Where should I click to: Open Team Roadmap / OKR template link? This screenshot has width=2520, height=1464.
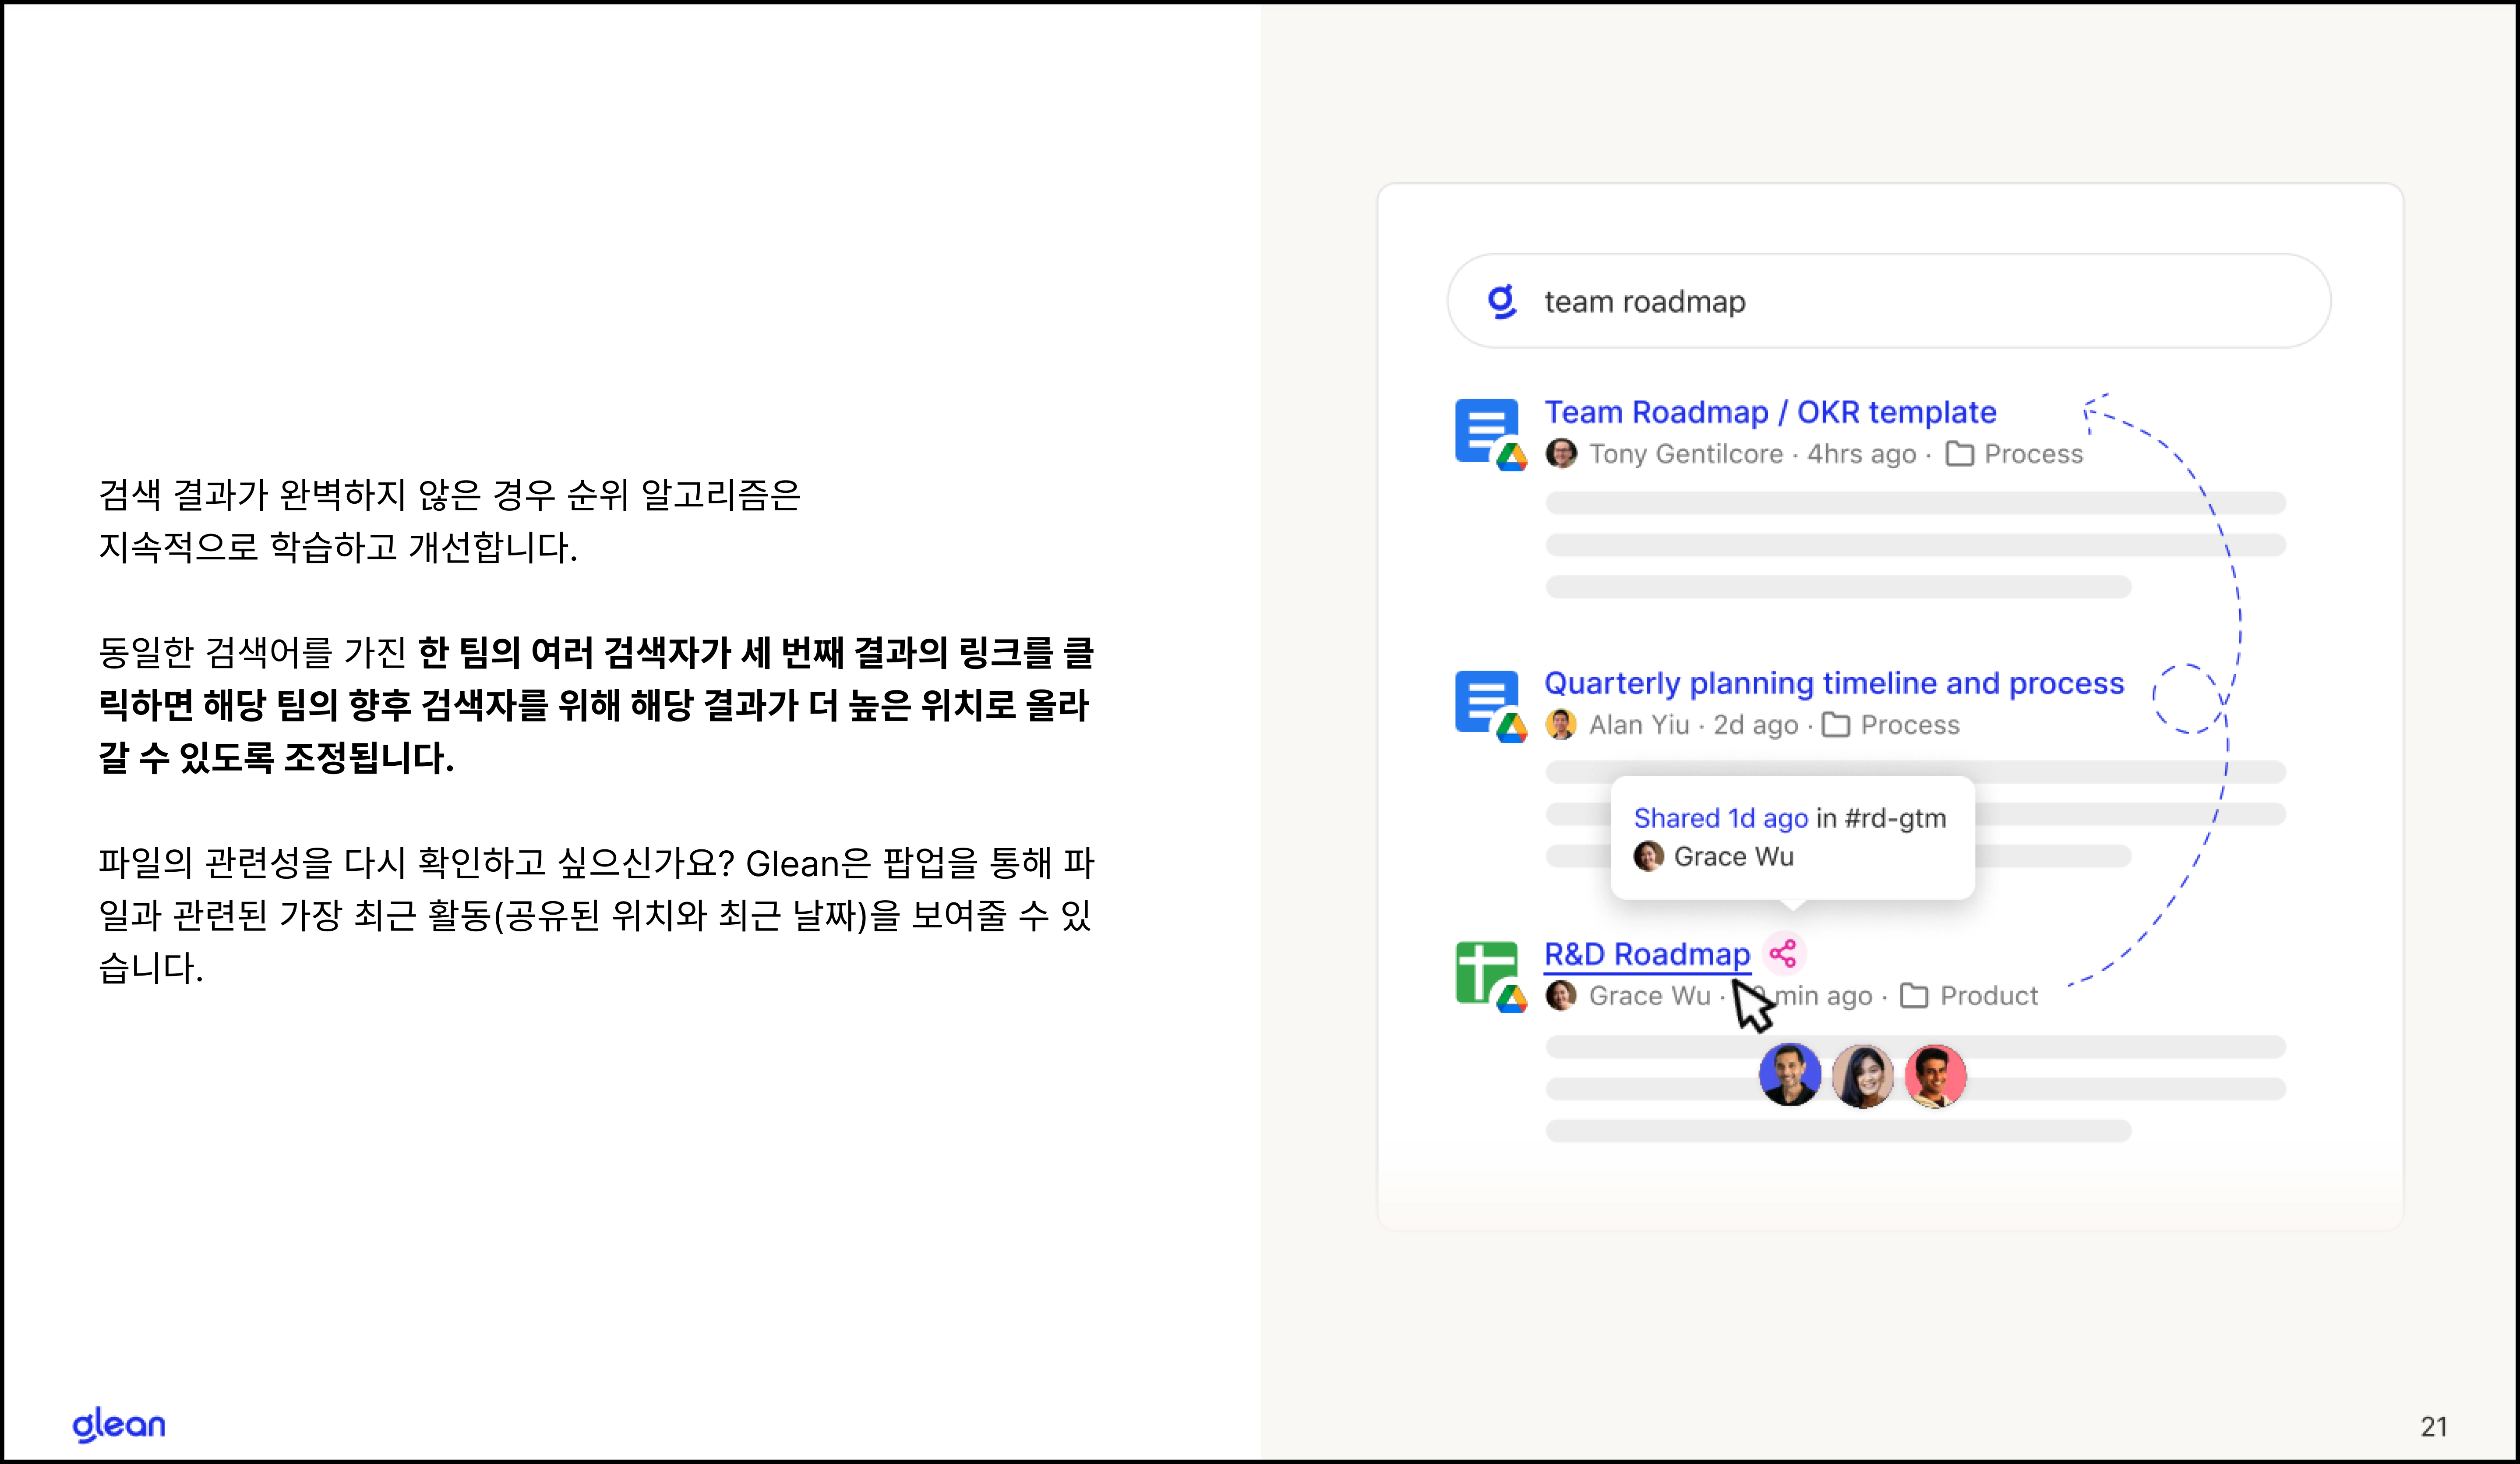[1770, 412]
